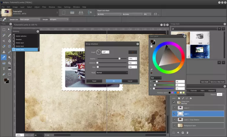Viewport: 227px width, 137px height.
Task: Open the drop shadow Mode dropdown
Action: pos(112,72)
